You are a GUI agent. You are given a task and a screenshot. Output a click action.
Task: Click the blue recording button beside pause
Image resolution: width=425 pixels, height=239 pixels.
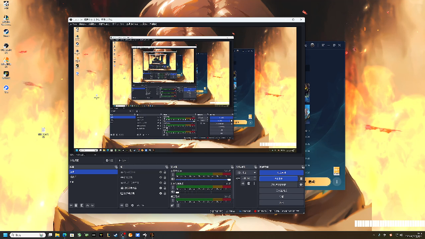pos(278,178)
